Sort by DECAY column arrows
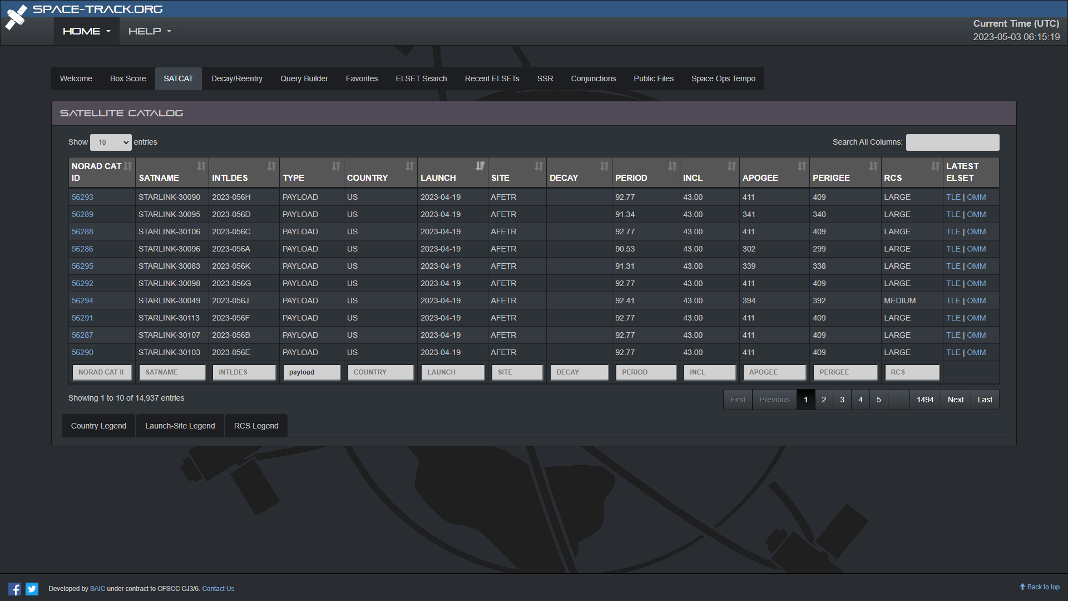Image resolution: width=1068 pixels, height=601 pixels. (605, 166)
